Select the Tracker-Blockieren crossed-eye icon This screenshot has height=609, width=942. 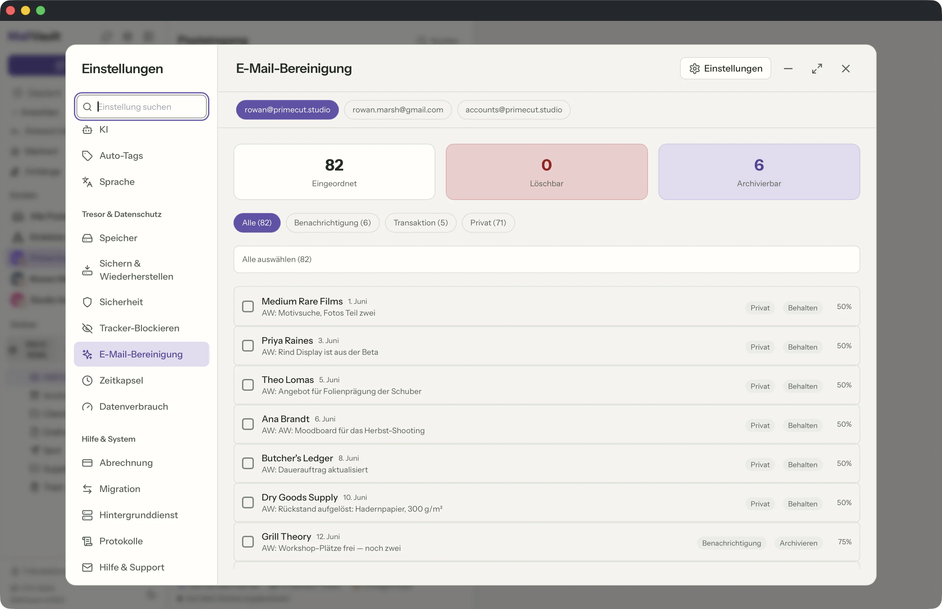[x=87, y=328]
